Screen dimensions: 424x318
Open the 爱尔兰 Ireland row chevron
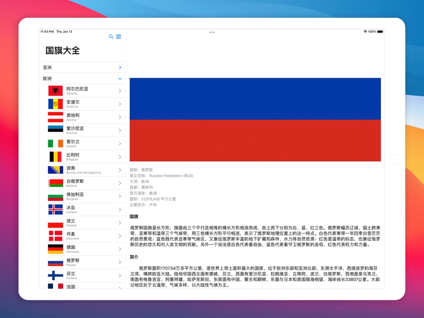pos(120,144)
